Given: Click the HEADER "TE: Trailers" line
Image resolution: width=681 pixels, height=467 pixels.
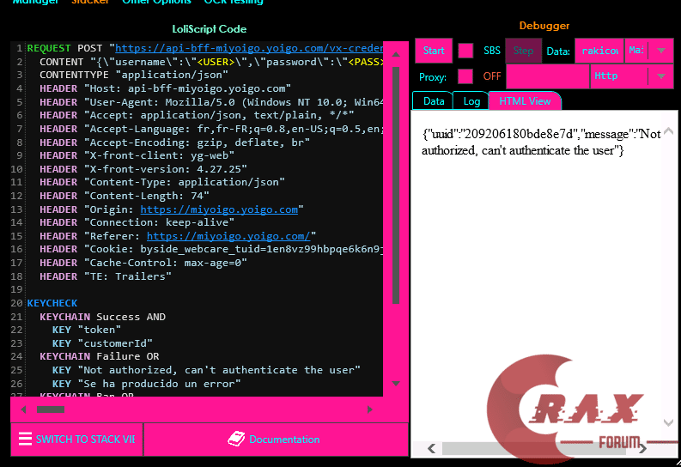Looking at the screenshot, I should [x=106, y=276].
